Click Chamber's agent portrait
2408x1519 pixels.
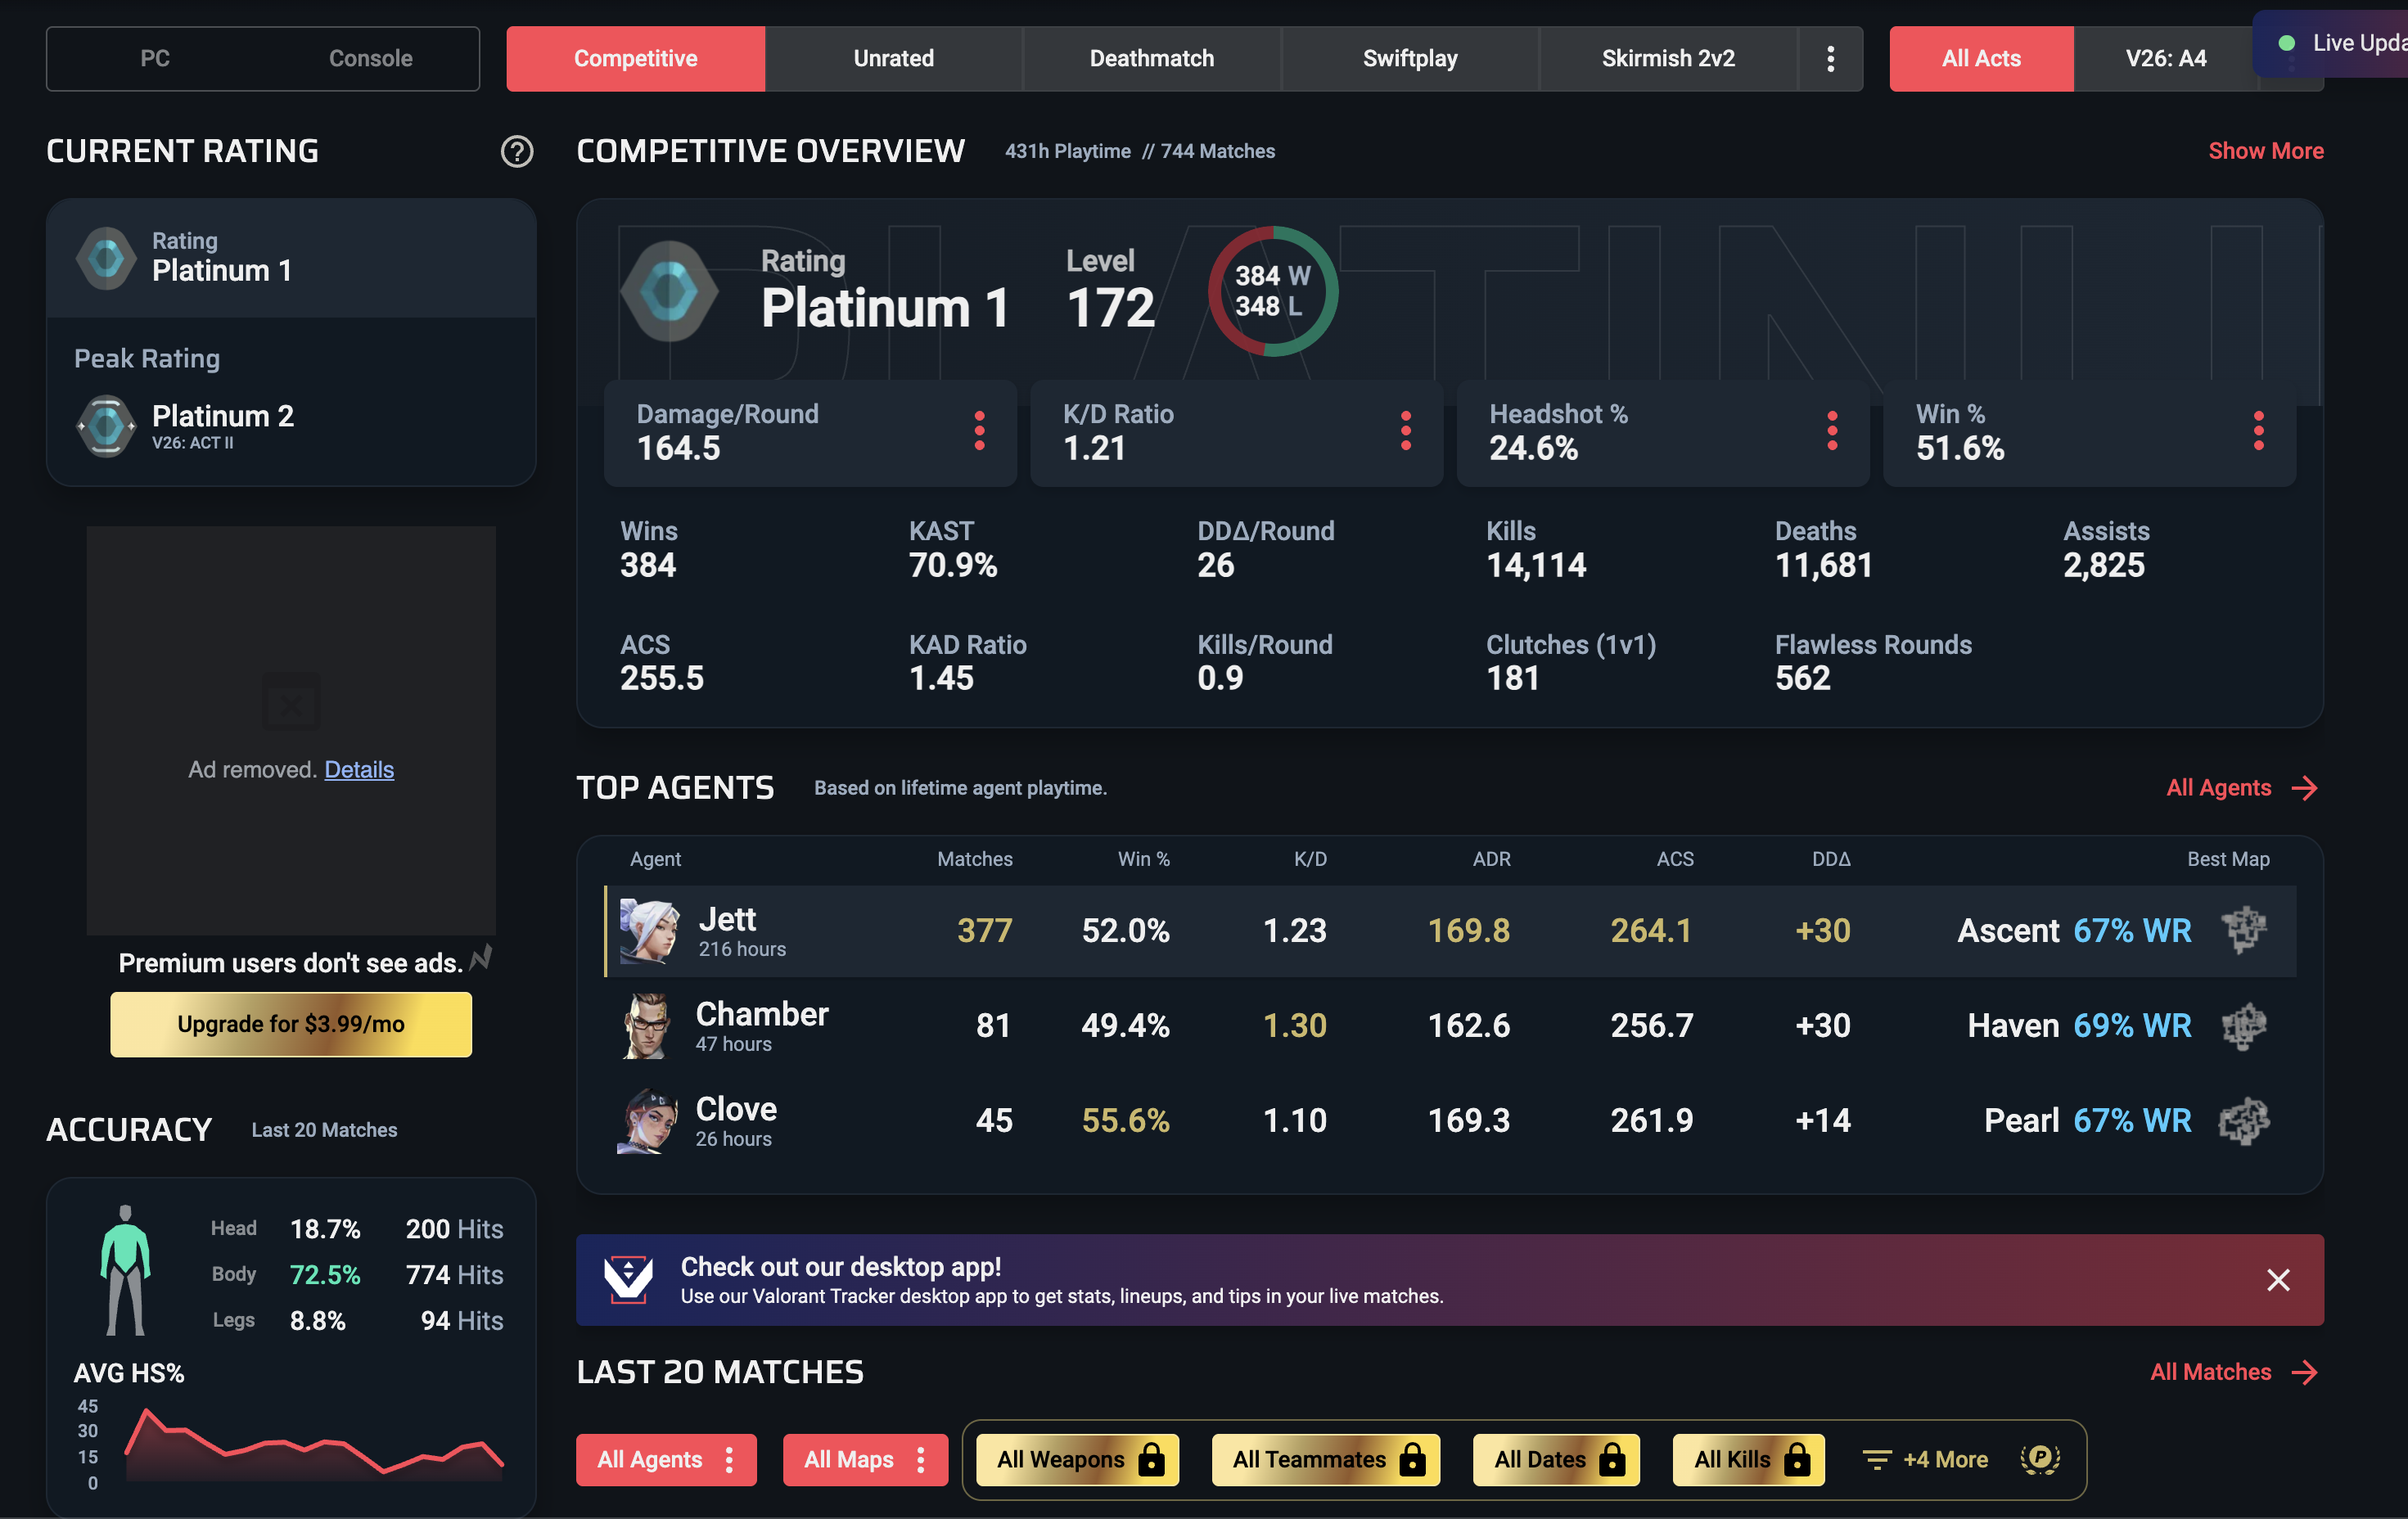click(647, 1026)
